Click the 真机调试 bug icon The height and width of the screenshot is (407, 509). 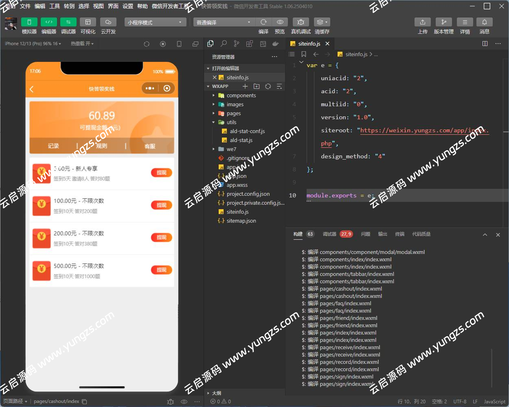pos(301,22)
